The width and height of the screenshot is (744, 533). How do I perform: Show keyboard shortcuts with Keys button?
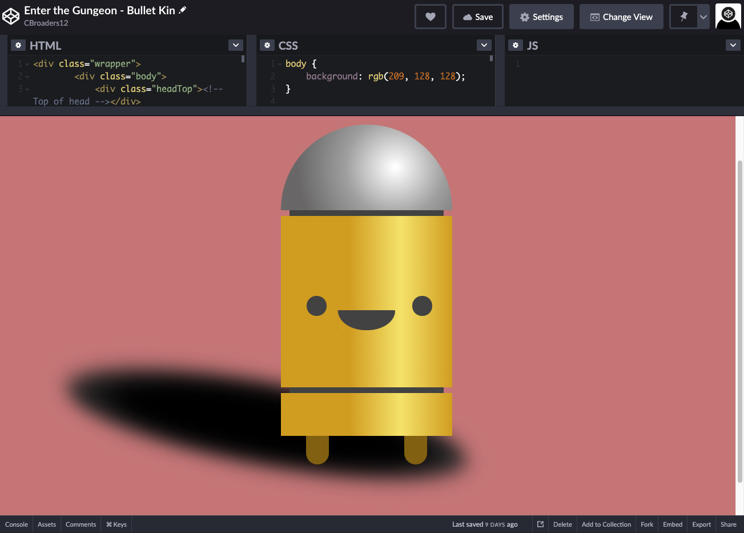click(x=116, y=524)
